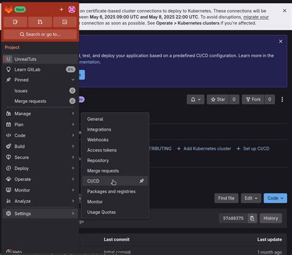Select CI/CD in Settings flyout
The height and width of the screenshot is (255, 292).
(115, 181)
